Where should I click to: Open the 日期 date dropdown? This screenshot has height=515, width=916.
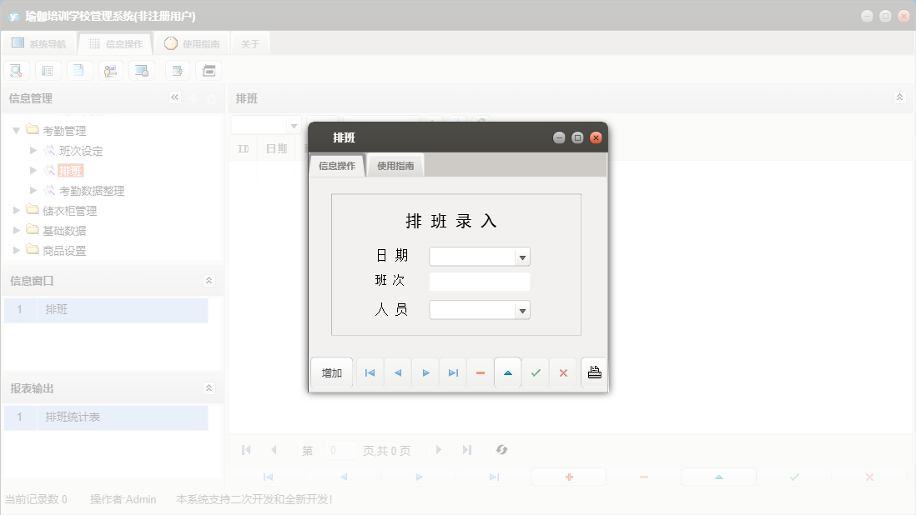point(522,256)
